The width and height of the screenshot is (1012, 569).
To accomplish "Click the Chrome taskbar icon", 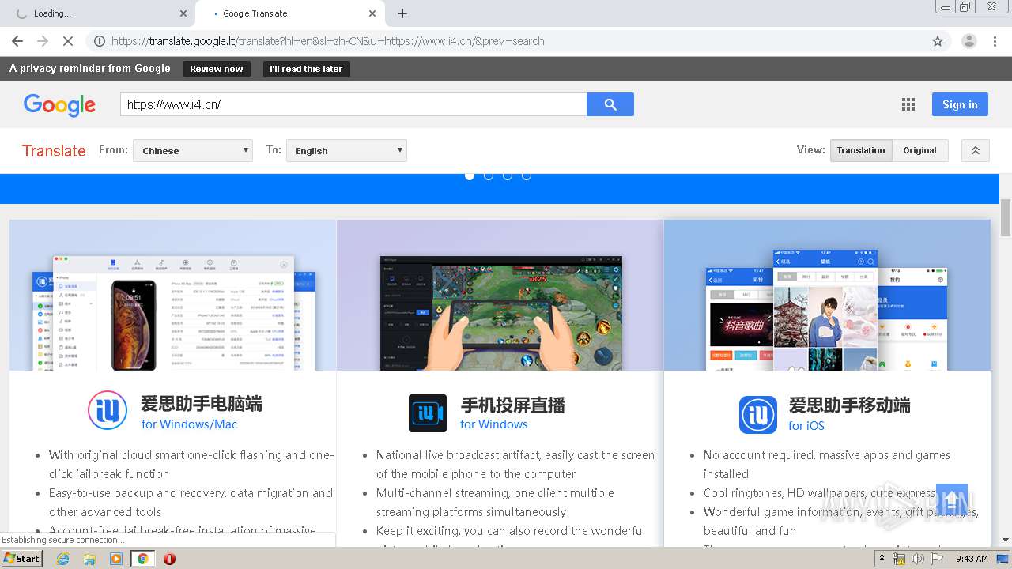I will pos(143,559).
